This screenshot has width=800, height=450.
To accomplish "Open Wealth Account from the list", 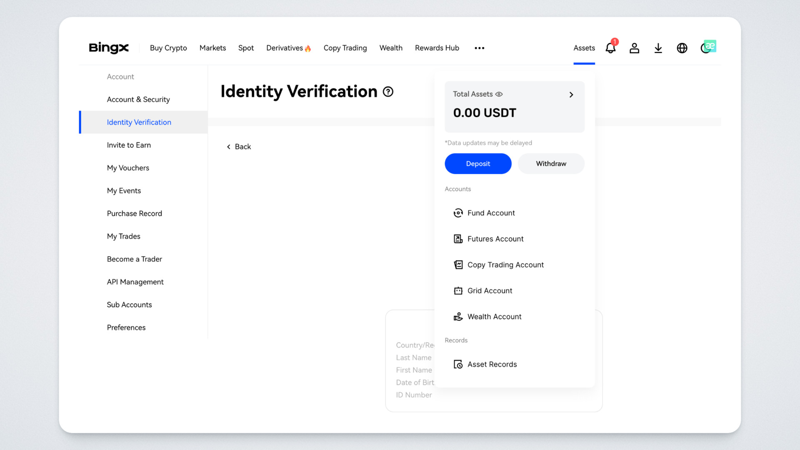I will coord(494,317).
